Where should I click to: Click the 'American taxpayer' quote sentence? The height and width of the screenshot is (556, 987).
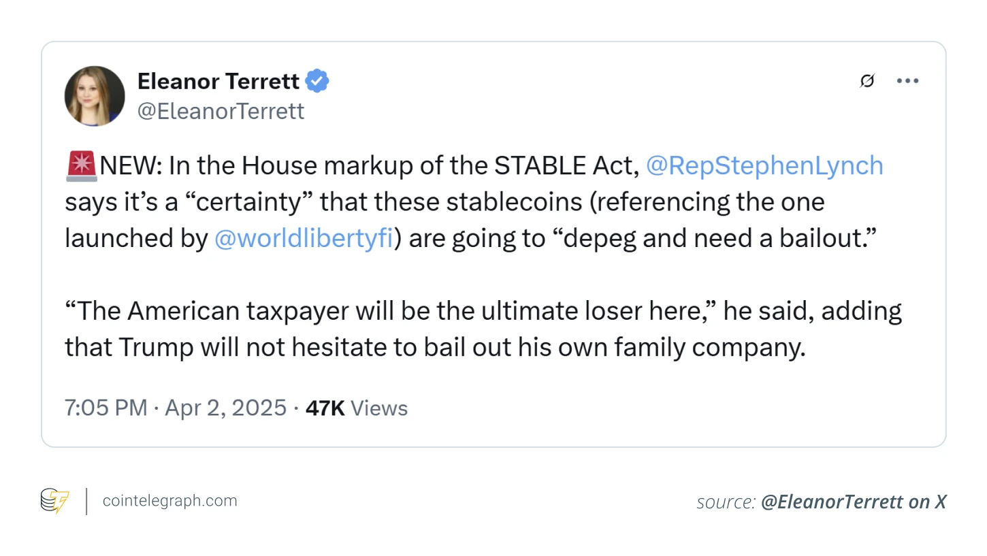[392, 311]
